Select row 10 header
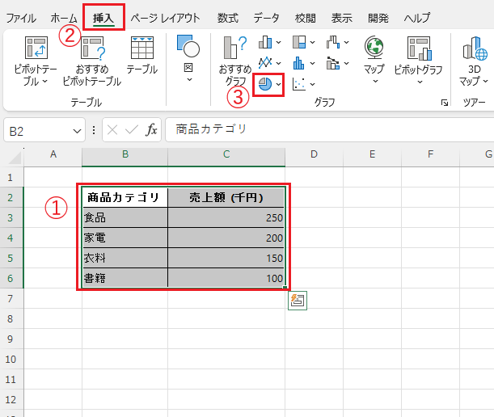The width and height of the screenshot is (494, 417). 11,359
